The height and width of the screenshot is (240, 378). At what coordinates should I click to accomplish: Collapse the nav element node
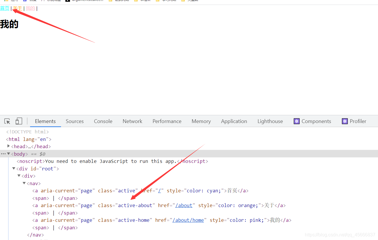tap(24, 183)
